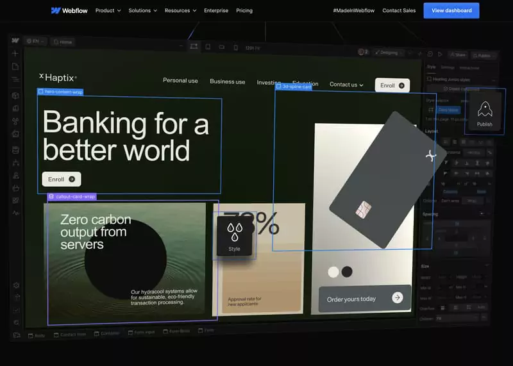The height and width of the screenshot is (366, 513).
Task: Open Business use in Haptix nav
Action: (x=228, y=82)
